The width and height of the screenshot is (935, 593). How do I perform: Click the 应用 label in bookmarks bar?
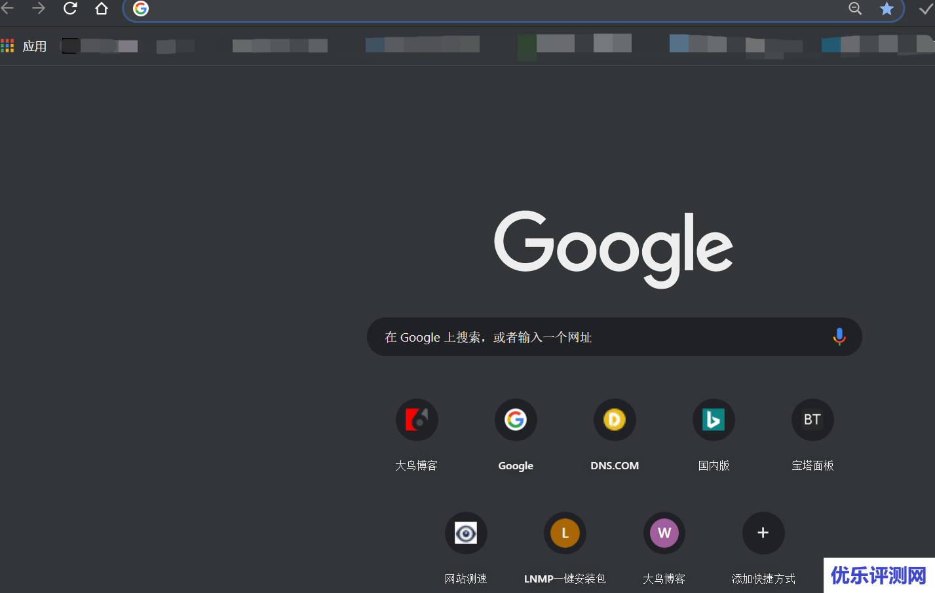point(35,46)
